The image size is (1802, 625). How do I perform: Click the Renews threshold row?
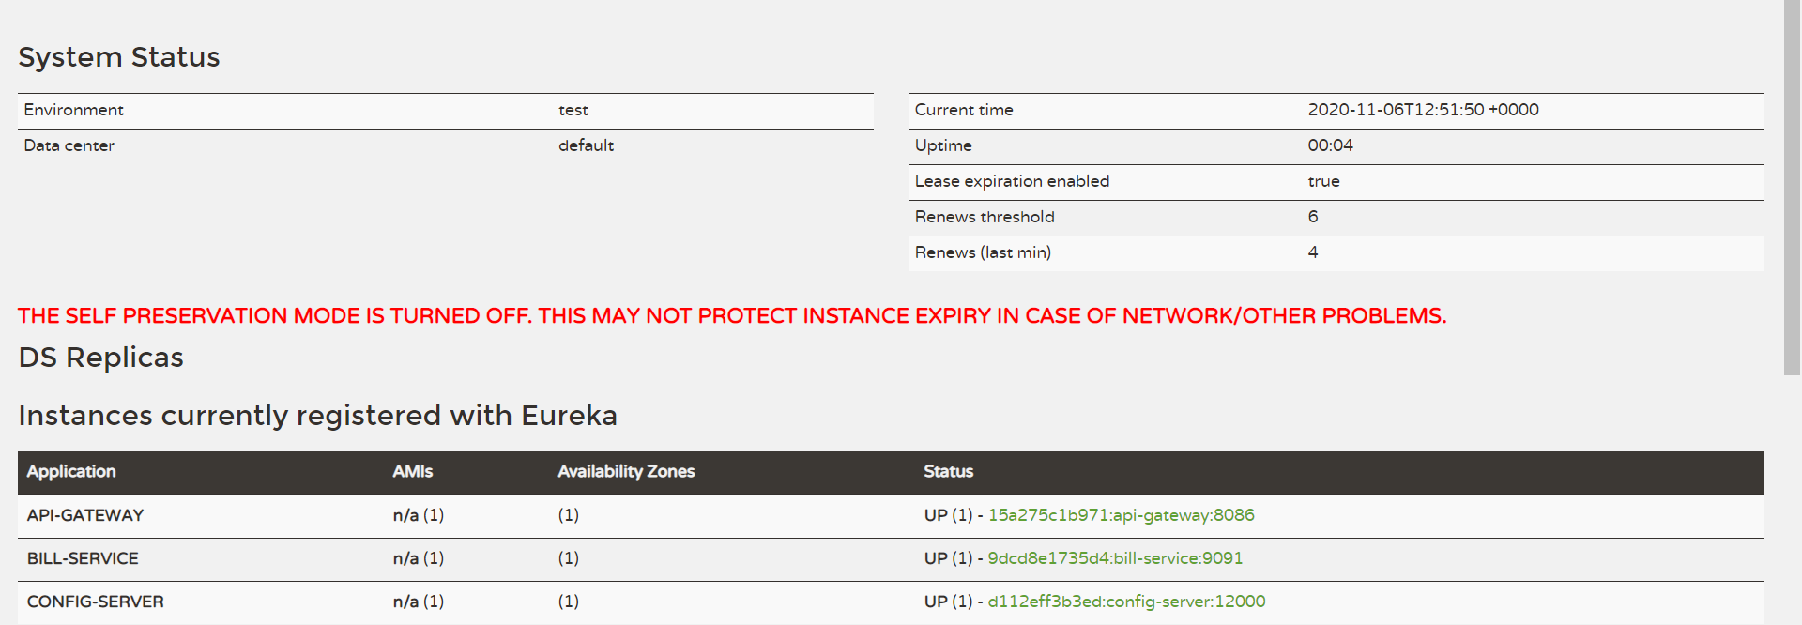[x=1336, y=218]
